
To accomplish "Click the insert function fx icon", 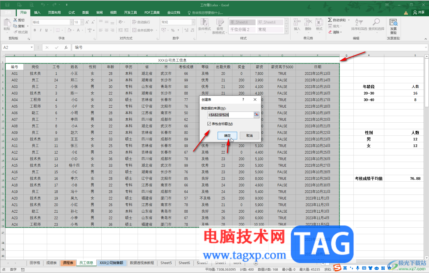I will [x=66, y=48].
